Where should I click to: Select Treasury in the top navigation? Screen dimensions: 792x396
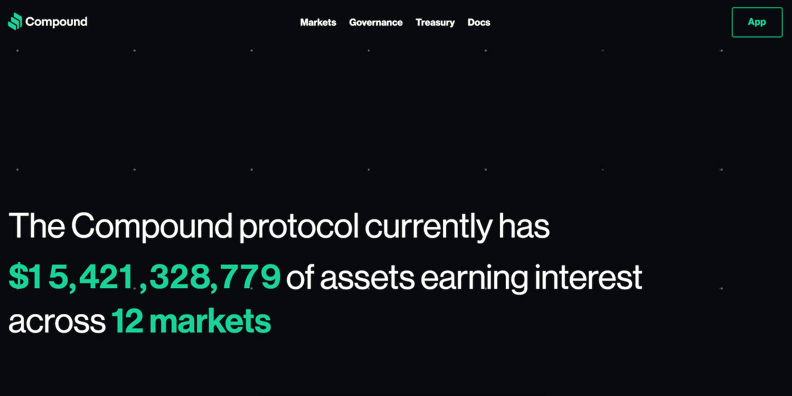pyautogui.click(x=435, y=22)
